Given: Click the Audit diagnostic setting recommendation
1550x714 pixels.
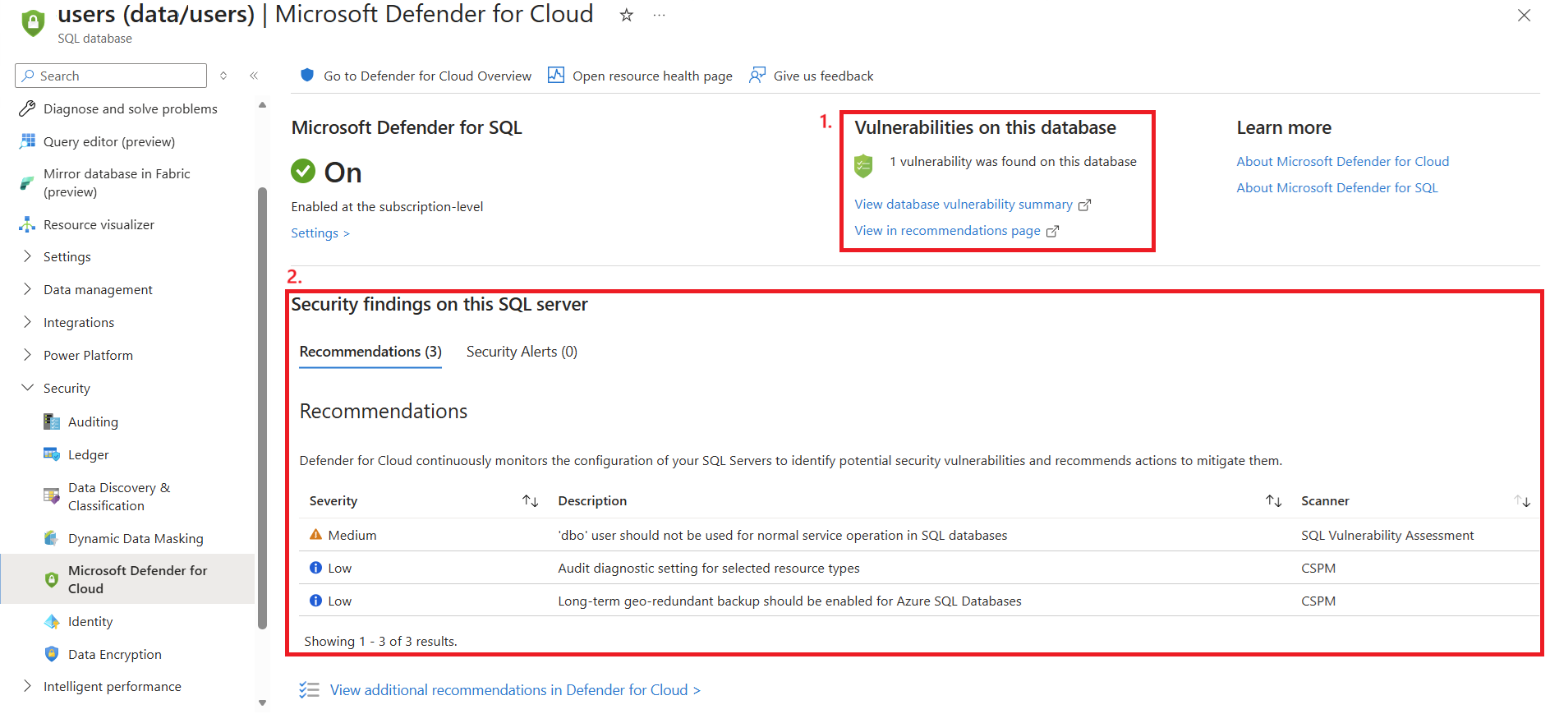Looking at the screenshot, I should [709, 569].
